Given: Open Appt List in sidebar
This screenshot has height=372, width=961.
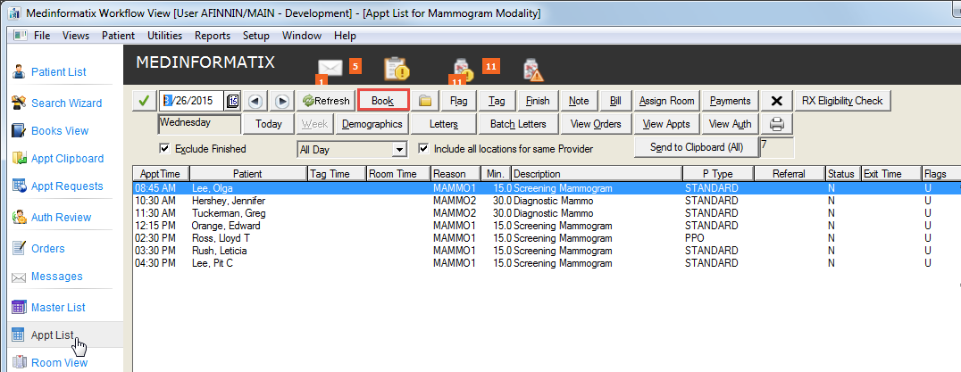Looking at the screenshot, I should [x=52, y=335].
